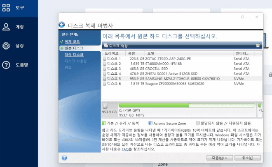Click the 953.1 GB NTFS label
The image size is (272, 167).
[x=131, y=115]
